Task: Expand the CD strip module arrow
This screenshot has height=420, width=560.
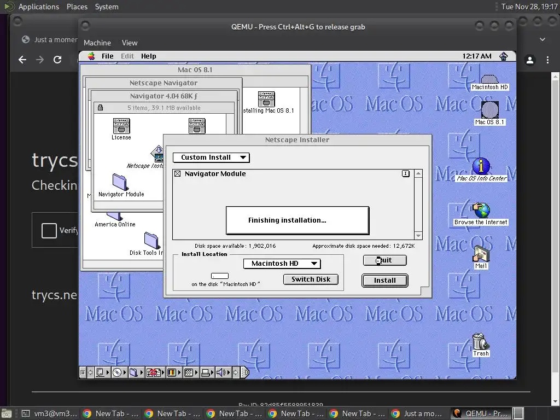Action: [125, 372]
